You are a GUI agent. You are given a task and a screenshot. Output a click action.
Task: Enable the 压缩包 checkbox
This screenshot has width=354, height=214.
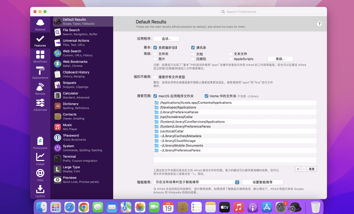coord(193,59)
